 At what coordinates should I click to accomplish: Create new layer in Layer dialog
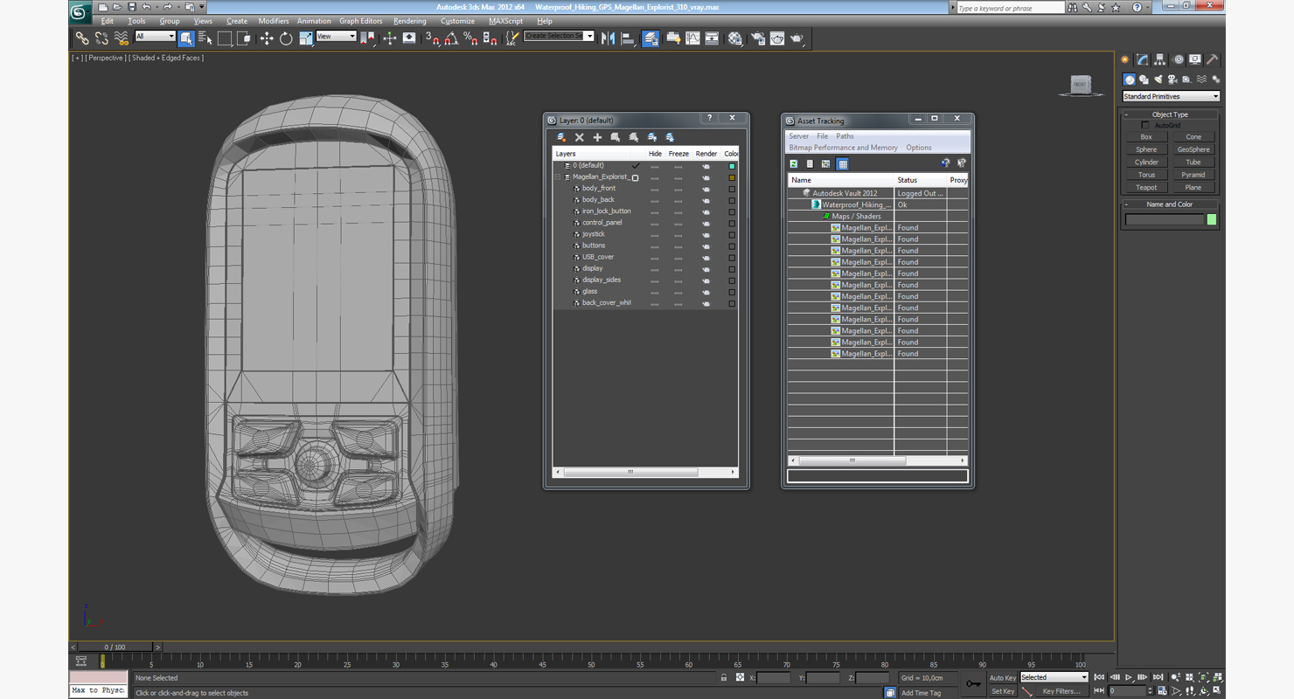pos(561,137)
